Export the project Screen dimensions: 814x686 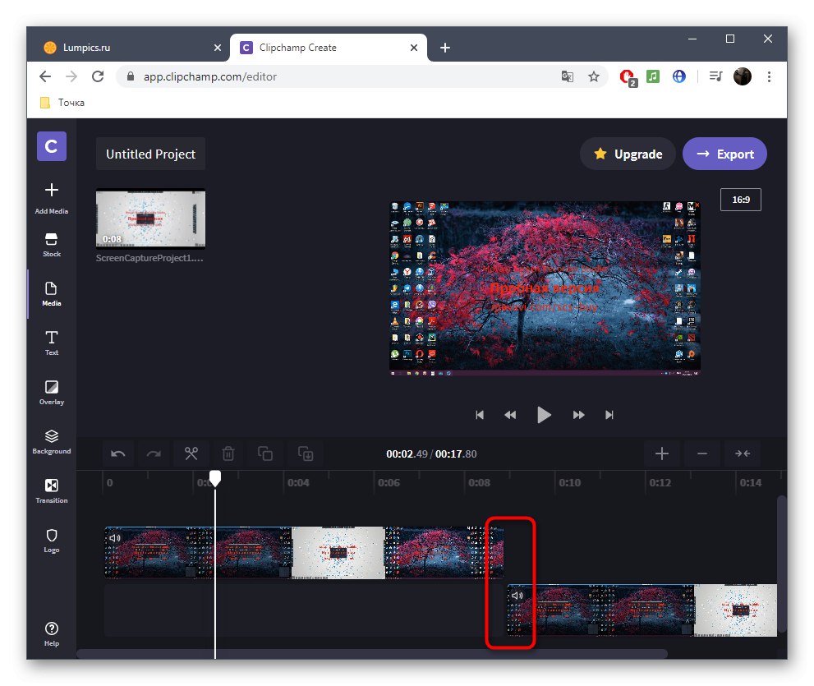[x=724, y=154]
